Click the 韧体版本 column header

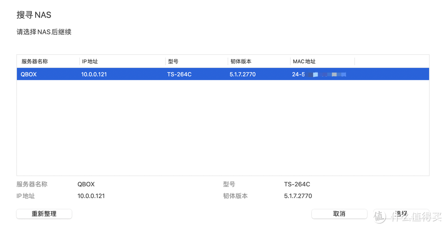tap(241, 62)
